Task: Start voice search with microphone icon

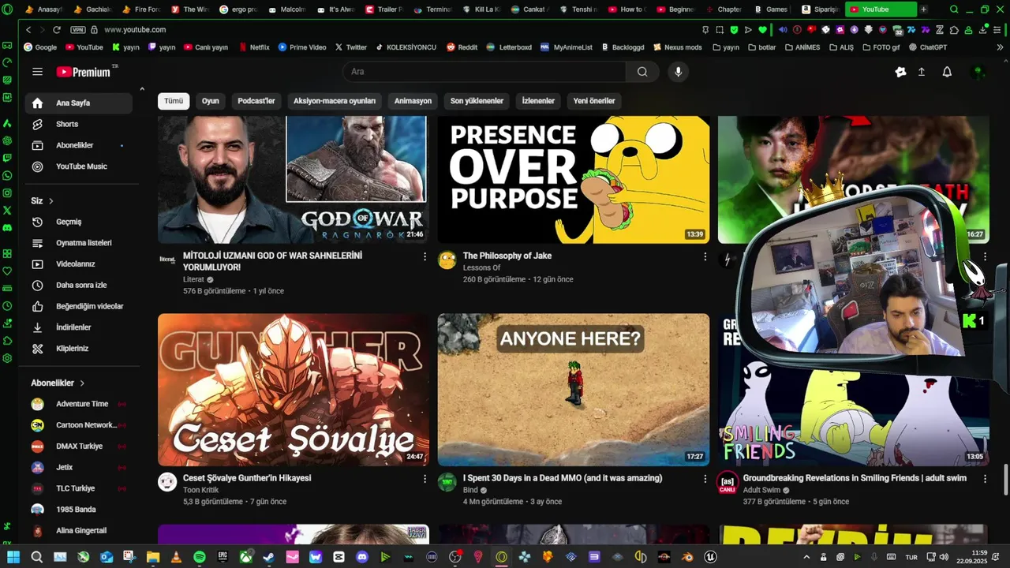Action: (x=678, y=72)
